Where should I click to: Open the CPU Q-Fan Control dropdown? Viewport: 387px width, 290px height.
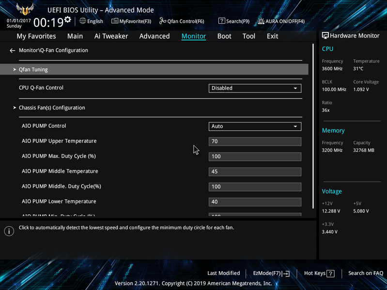tap(255, 88)
